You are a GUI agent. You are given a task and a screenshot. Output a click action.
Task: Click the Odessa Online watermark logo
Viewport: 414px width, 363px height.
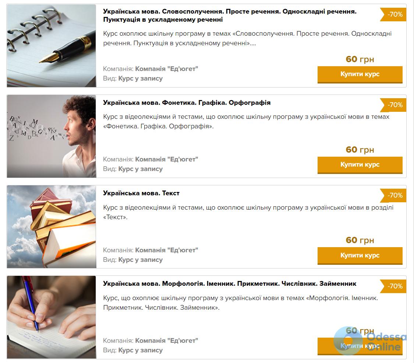tap(369, 341)
